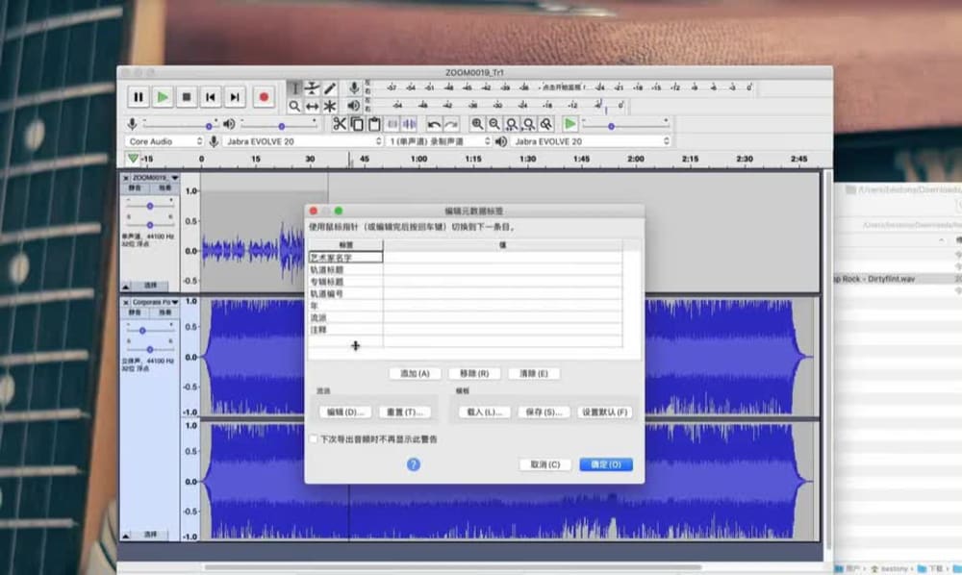Viewport: 962px width, 575px height.
Task: Close the ZOOM0019 track with its X
Action: coord(126,178)
